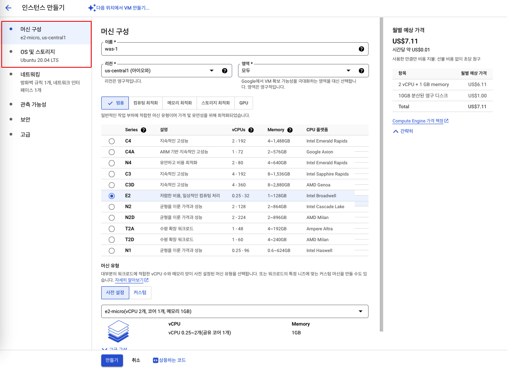Open 네트워킹 section in the sidebar
The image size is (507, 377).
pos(46,82)
